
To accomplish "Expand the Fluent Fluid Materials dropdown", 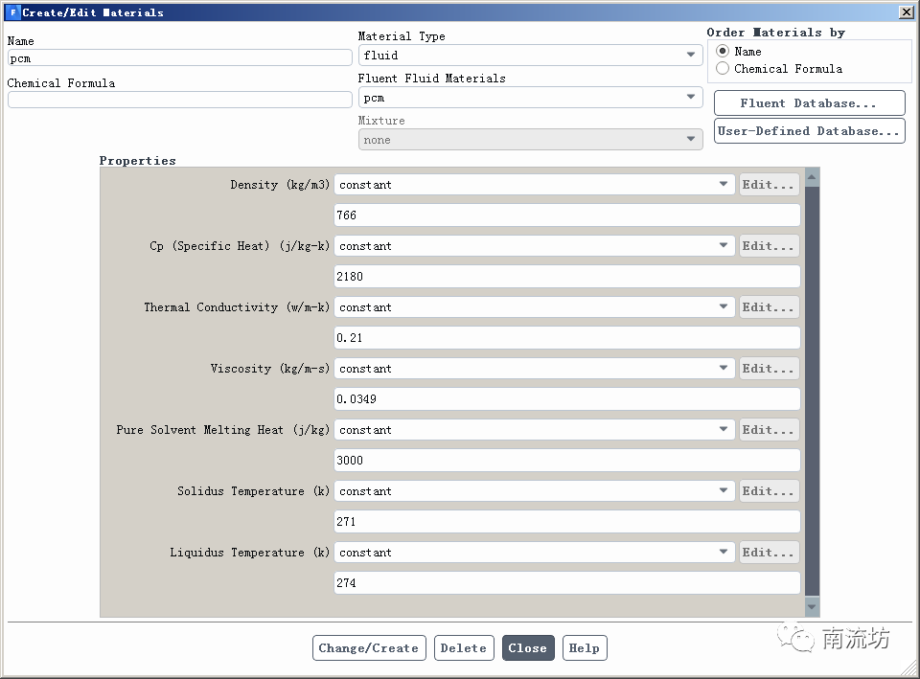I will (530, 98).
